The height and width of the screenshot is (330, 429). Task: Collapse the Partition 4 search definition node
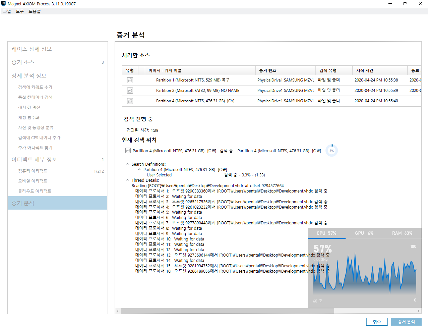pyautogui.click(x=139, y=169)
